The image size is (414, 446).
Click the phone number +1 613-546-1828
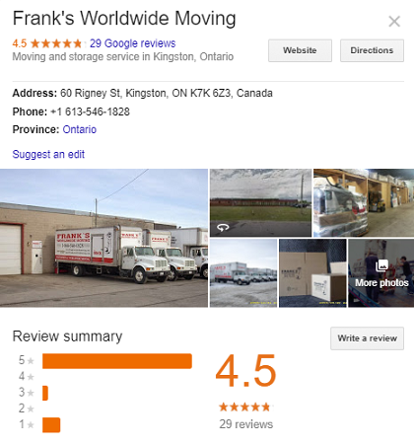point(90,111)
